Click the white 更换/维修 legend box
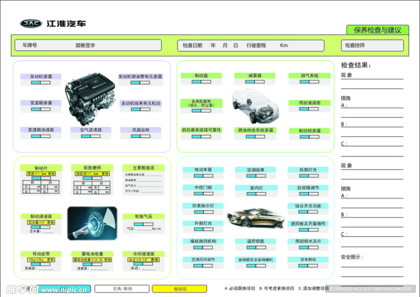 [x=122, y=289]
